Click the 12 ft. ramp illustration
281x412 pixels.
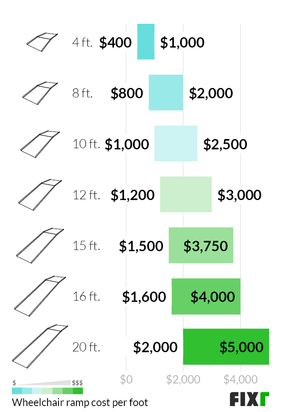(x=40, y=195)
